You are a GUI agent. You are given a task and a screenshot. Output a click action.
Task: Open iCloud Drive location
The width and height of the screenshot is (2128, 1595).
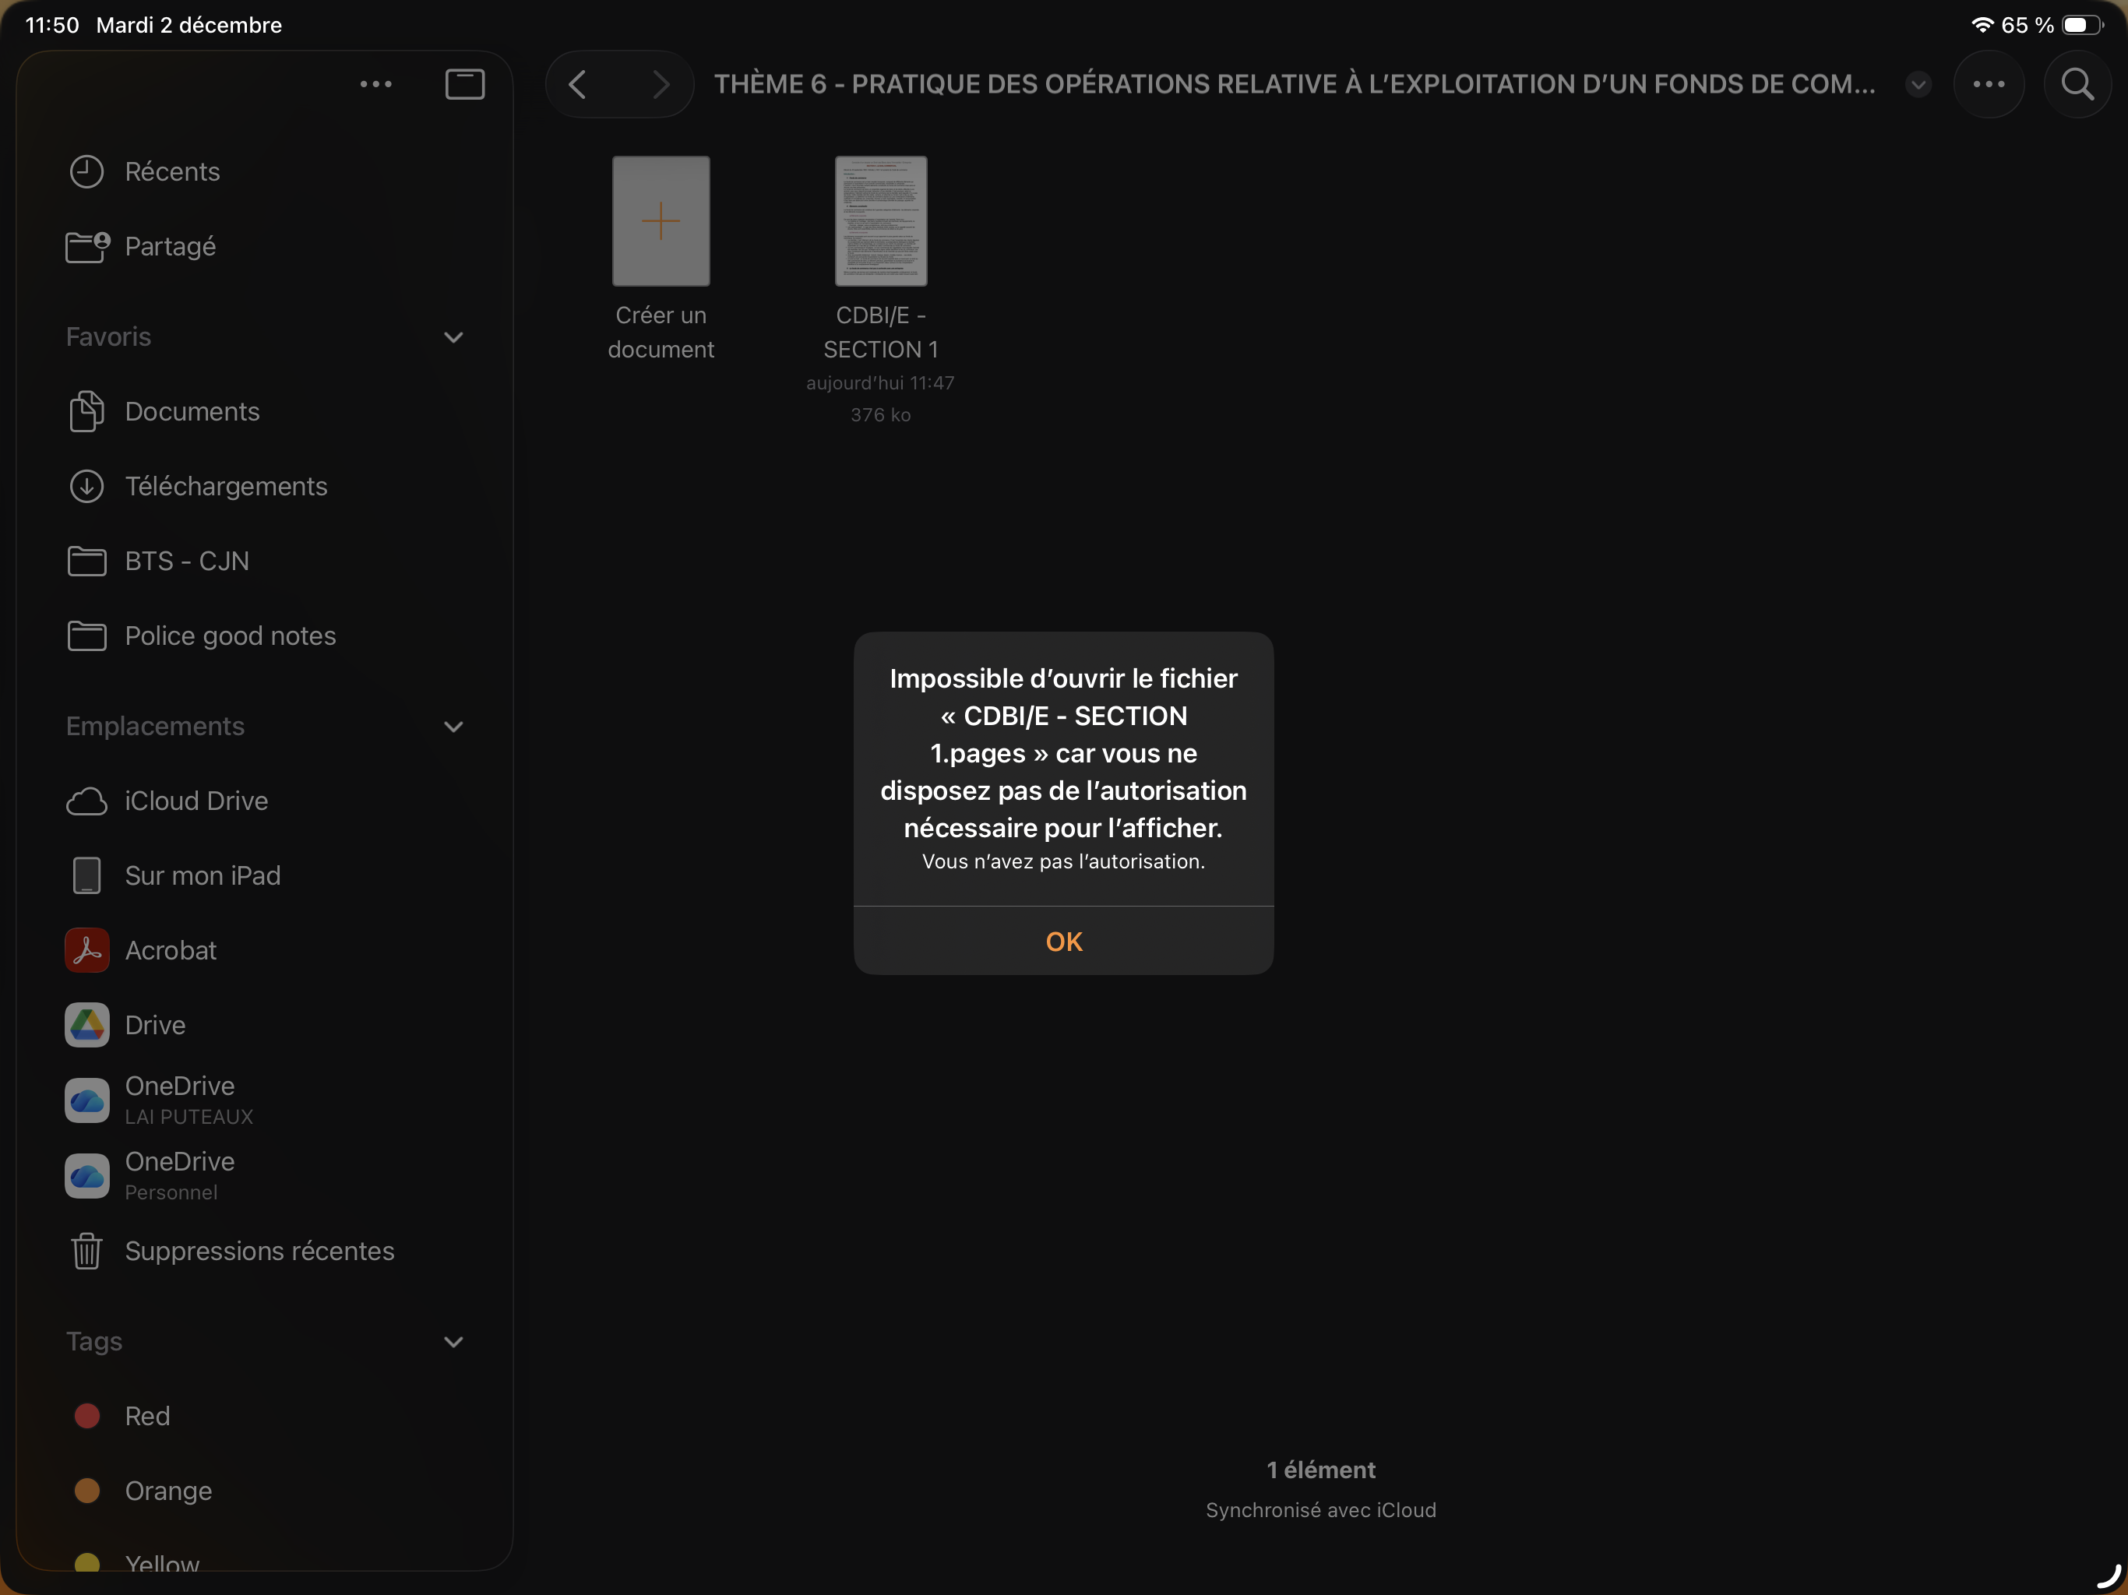pos(196,801)
